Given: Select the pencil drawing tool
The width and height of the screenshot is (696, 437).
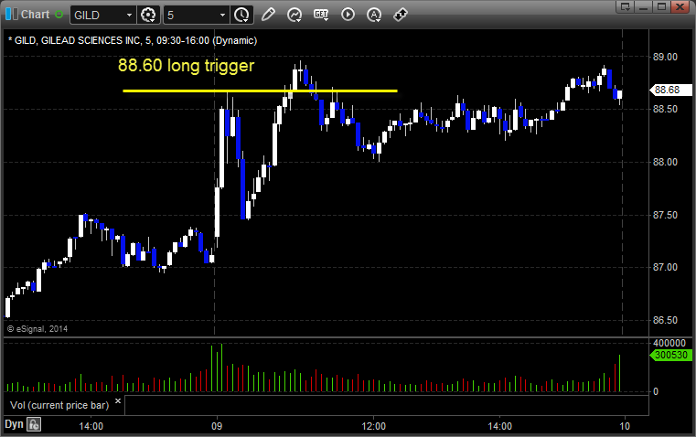Looking at the screenshot, I should pos(268,15).
